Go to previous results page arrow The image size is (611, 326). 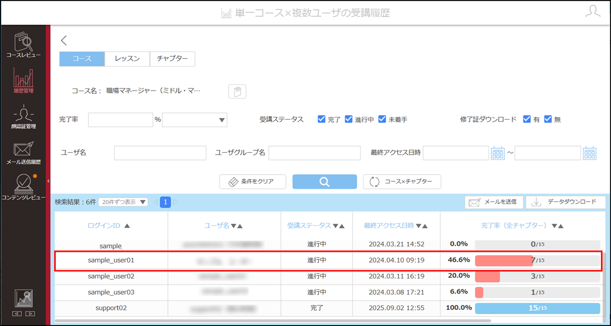pyautogui.click(x=155, y=202)
